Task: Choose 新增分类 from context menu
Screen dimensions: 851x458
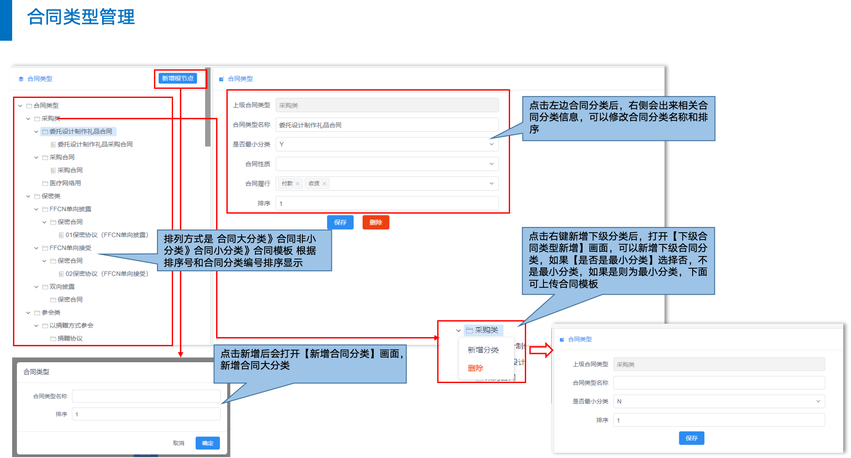Action: 483,350
